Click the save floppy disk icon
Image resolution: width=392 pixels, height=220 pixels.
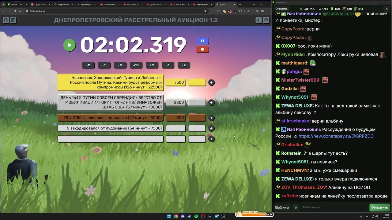13,20
